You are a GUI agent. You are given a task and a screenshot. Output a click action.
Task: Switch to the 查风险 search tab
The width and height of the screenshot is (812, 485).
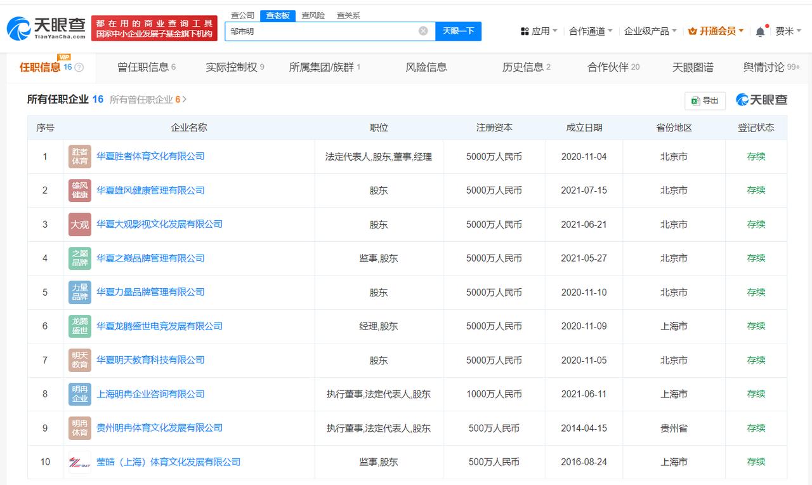click(x=313, y=16)
